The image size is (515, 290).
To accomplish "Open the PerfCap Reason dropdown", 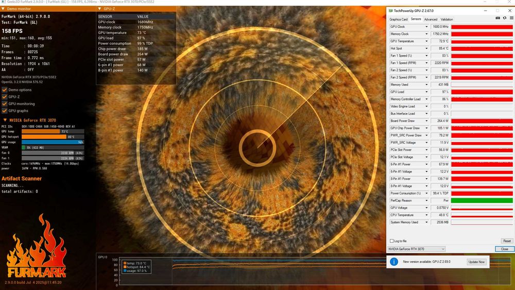I will pyautogui.click(x=426, y=200).
